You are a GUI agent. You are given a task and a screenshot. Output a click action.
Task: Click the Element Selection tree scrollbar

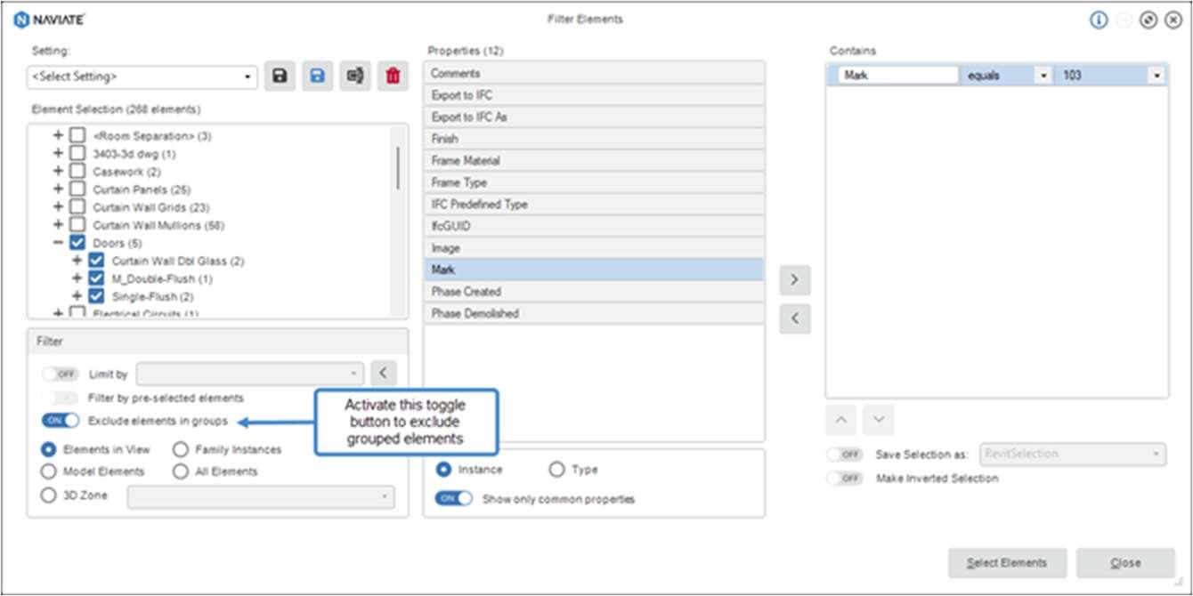tap(398, 168)
